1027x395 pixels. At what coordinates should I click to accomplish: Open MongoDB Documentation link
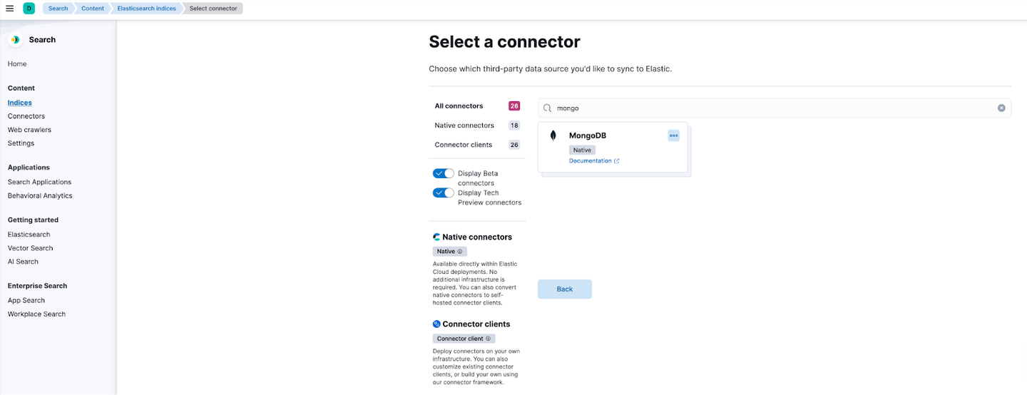pos(591,161)
